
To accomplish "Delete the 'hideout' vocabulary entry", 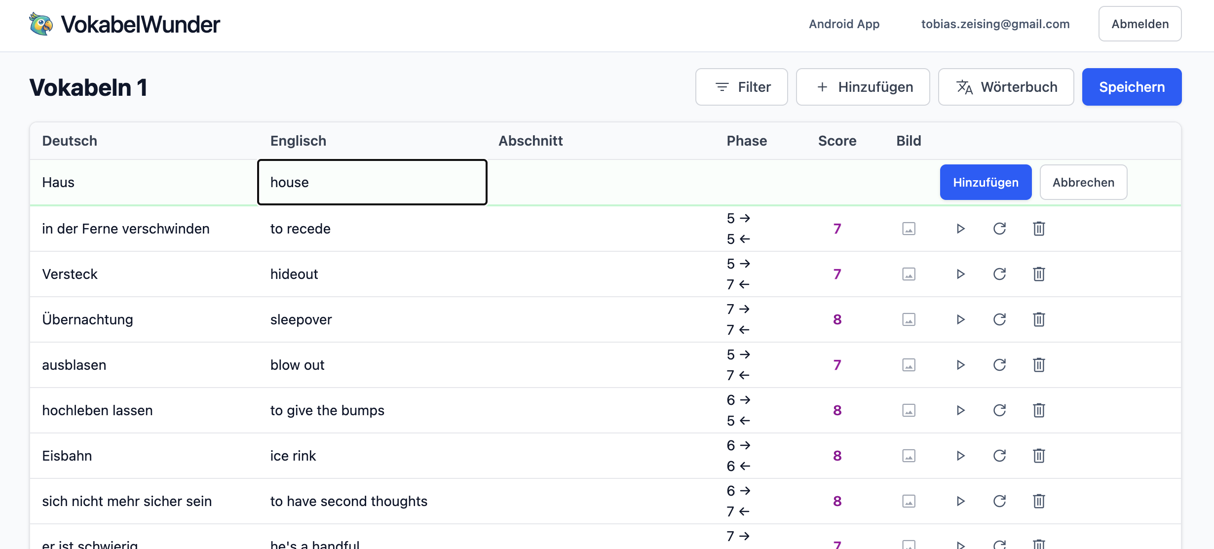I will pyautogui.click(x=1039, y=274).
